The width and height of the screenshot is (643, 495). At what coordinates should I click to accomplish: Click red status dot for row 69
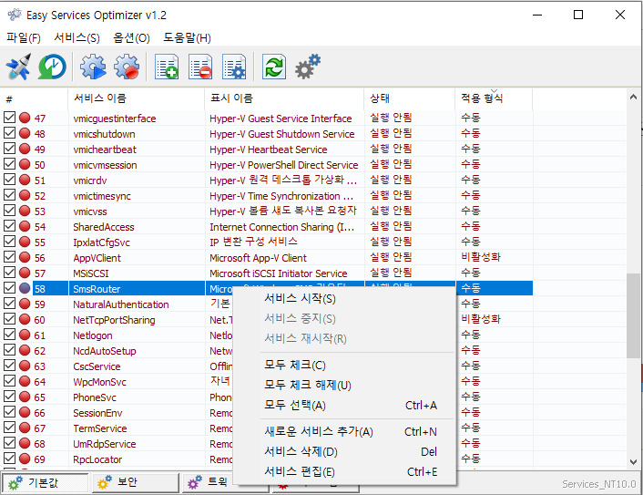click(x=25, y=459)
